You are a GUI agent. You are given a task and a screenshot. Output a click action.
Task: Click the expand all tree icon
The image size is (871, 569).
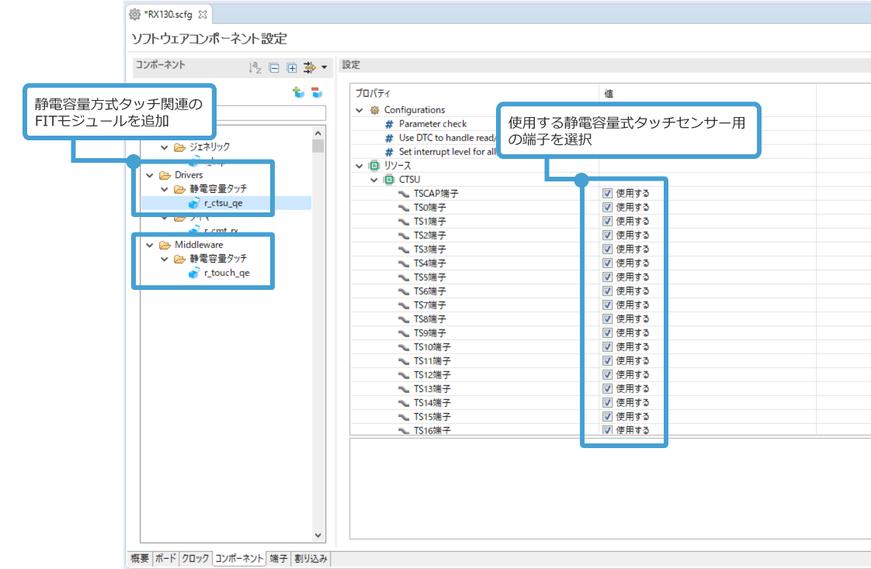292,67
